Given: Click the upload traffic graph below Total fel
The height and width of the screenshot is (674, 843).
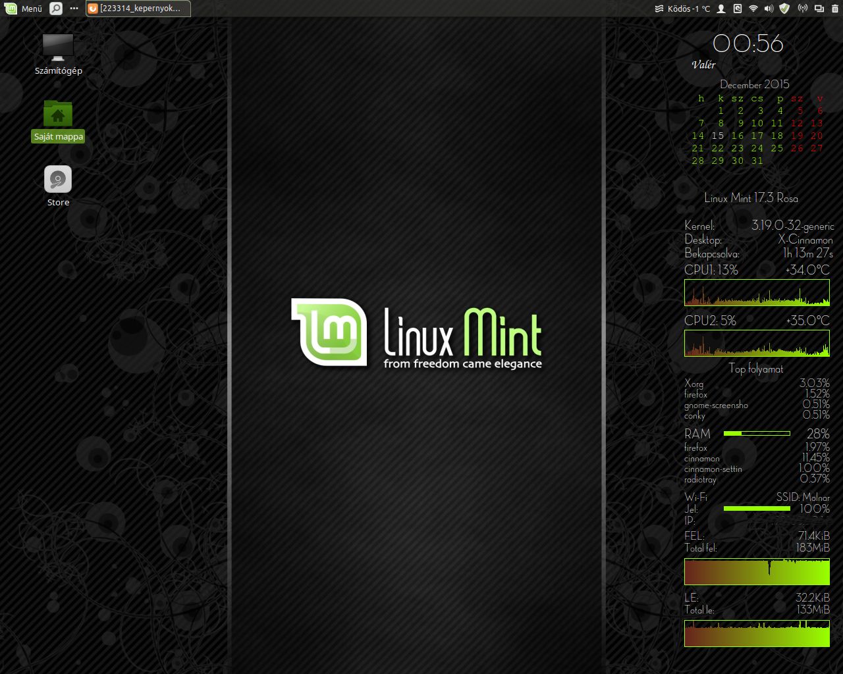Looking at the screenshot, I should tap(757, 572).
